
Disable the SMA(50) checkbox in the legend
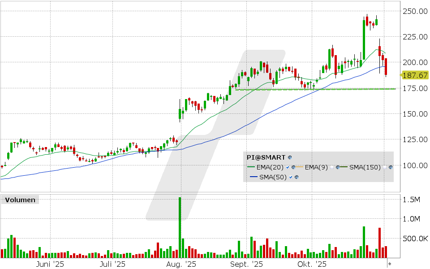click(x=290, y=176)
